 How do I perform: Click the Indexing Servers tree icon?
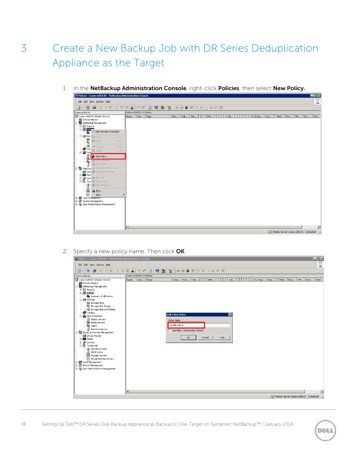(x=88, y=329)
